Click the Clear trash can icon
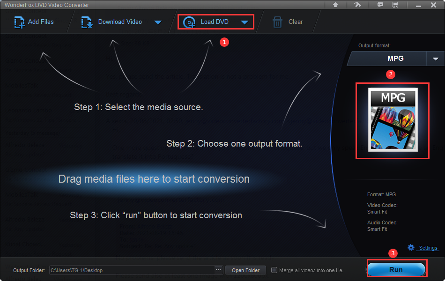 [277, 22]
